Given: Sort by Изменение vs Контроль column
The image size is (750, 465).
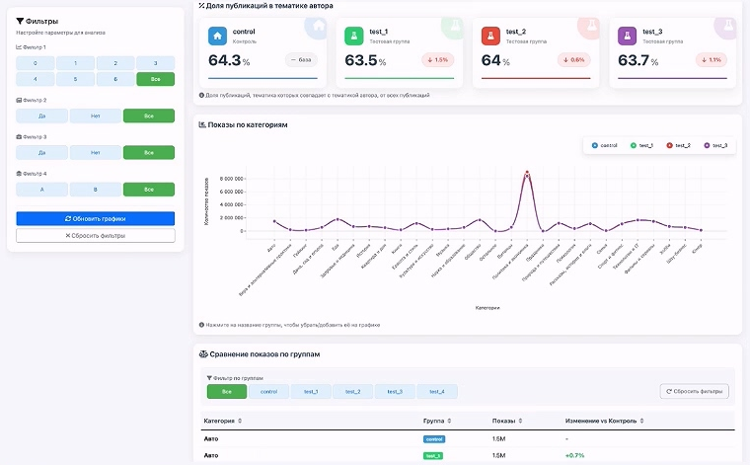Looking at the screenshot, I should (605, 421).
